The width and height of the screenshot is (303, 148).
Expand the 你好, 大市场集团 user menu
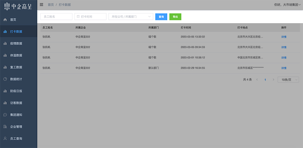288,5
